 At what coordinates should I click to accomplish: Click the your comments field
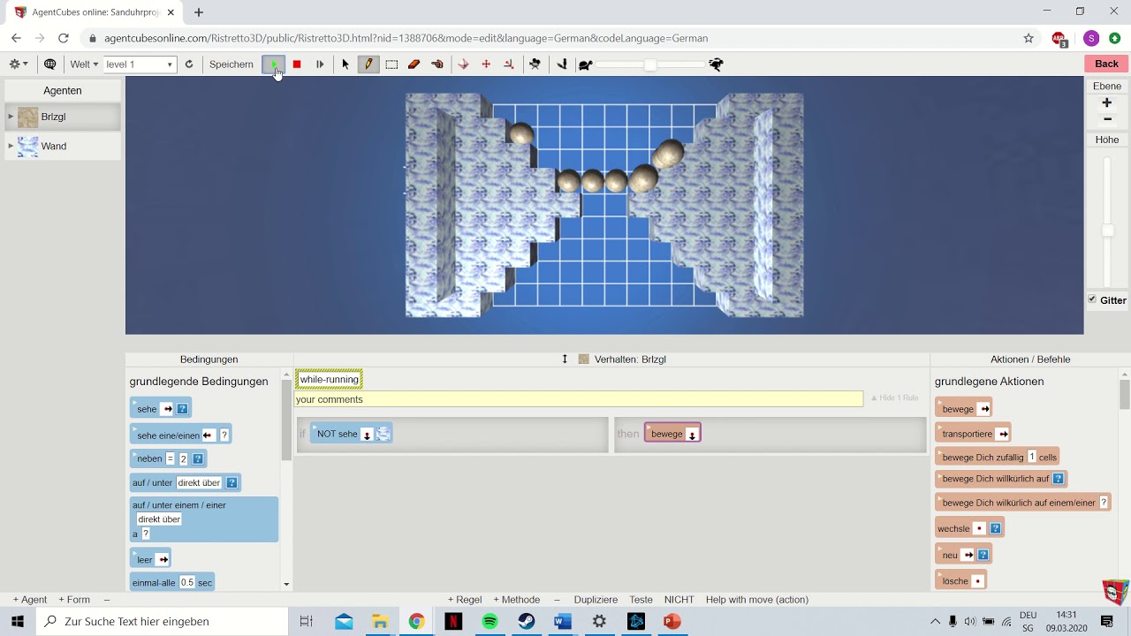(579, 399)
